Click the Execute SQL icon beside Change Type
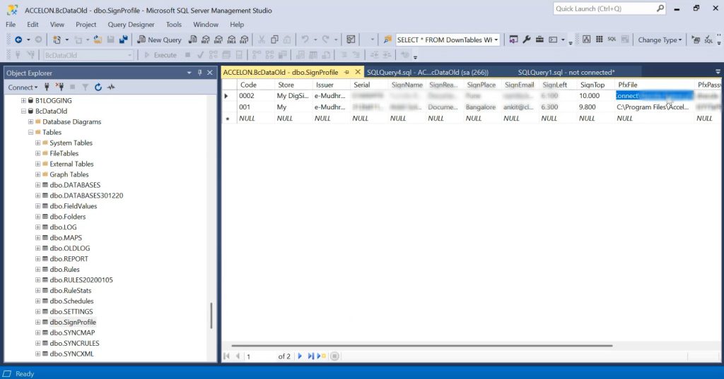This screenshot has height=379, width=724. tap(696, 40)
